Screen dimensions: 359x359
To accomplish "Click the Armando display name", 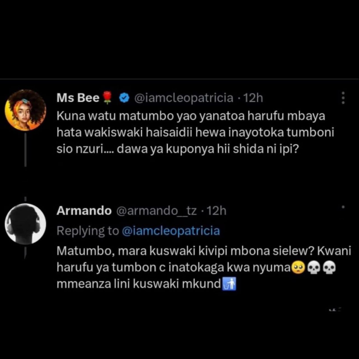I will 84,211.
